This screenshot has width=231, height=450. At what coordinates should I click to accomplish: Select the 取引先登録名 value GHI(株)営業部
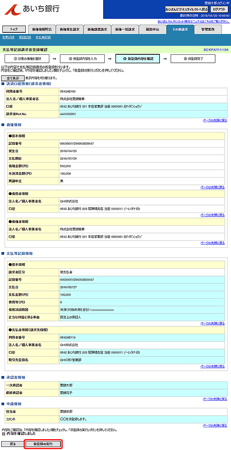(70, 360)
